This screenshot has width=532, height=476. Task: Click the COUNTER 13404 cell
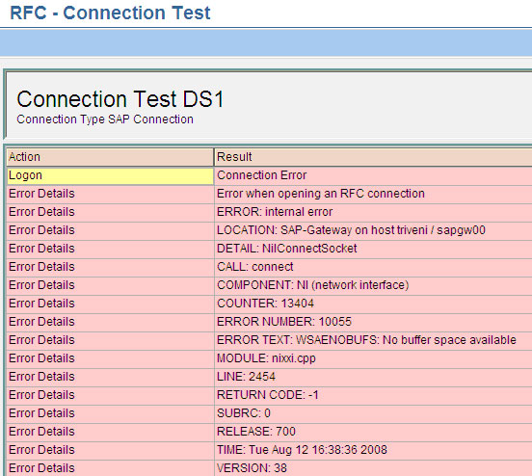[x=373, y=304]
